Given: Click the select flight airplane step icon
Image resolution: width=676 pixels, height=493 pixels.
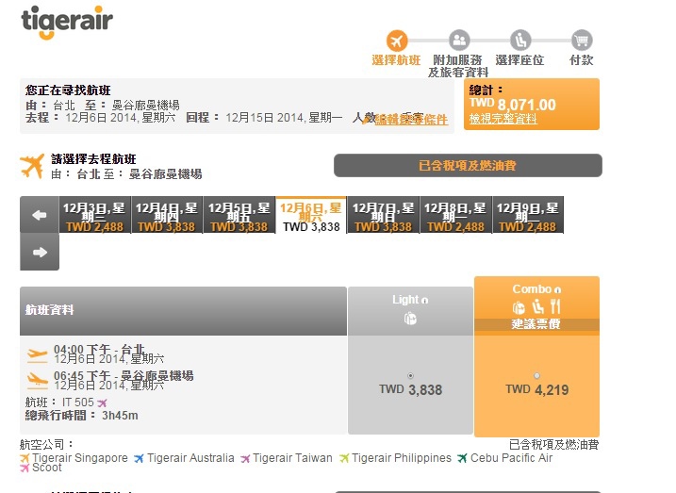Looking at the screenshot, I should coord(397,41).
